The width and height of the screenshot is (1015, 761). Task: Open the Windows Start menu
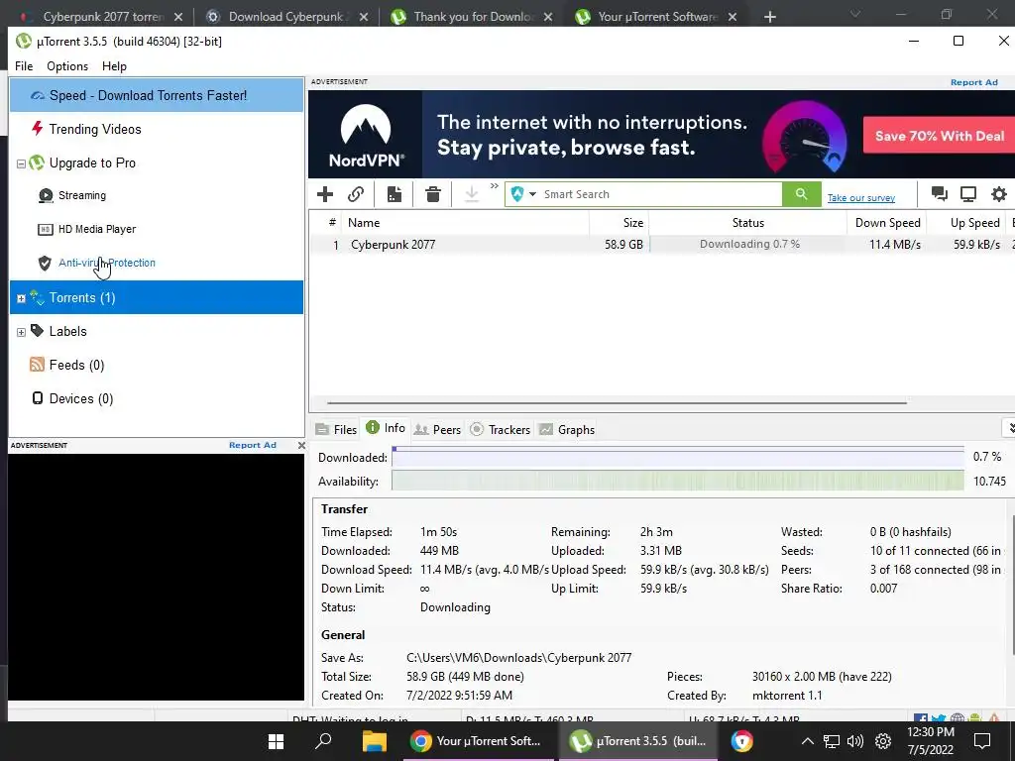click(x=277, y=741)
